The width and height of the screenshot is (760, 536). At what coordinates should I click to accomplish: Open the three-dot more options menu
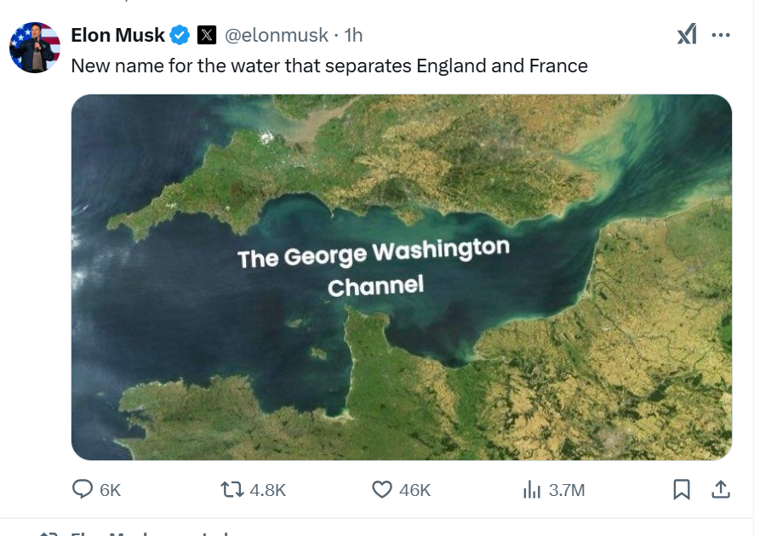tap(721, 35)
